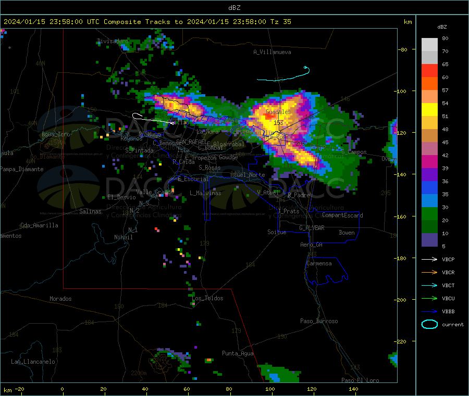Image resolution: width=469 pixels, height=396 pixels.
Task: Click the 'El_Desvio' map label
Action: click(x=122, y=197)
